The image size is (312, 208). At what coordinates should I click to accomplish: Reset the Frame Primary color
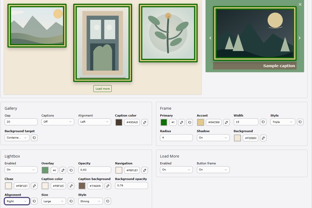coord(190,122)
